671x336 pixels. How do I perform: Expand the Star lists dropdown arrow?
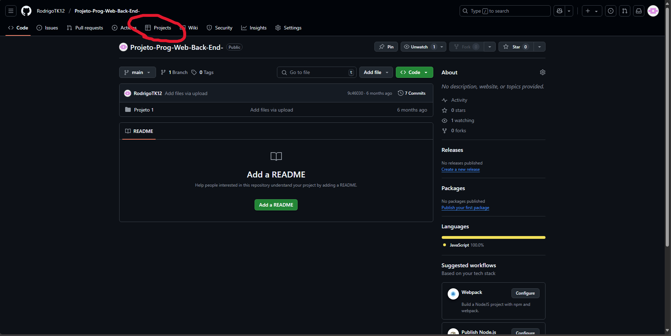[x=540, y=47]
